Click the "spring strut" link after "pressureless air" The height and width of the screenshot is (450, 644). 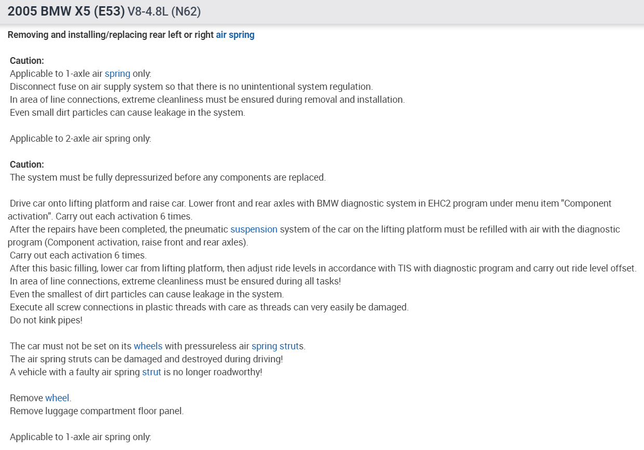click(277, 346)
